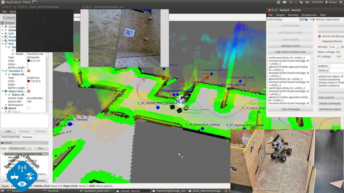Image resolution: width=344 pixels, height=193 pixels.
Task: Click the Grid display icon
Action: [6, 34]
